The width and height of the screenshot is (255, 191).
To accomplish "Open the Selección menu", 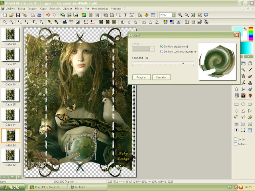I will pos(55,9).
